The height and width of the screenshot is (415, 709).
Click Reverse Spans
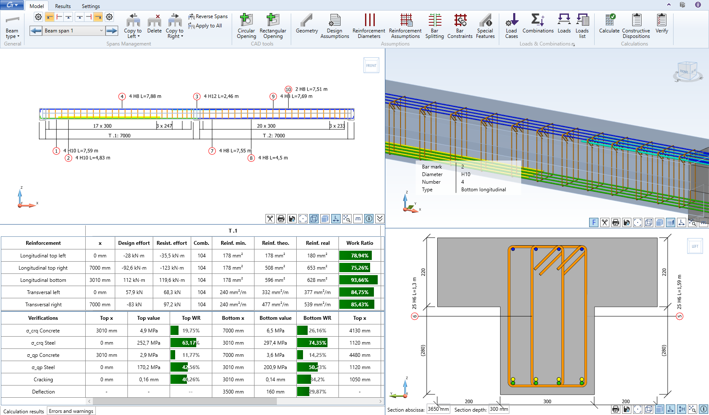click(208, 16)
